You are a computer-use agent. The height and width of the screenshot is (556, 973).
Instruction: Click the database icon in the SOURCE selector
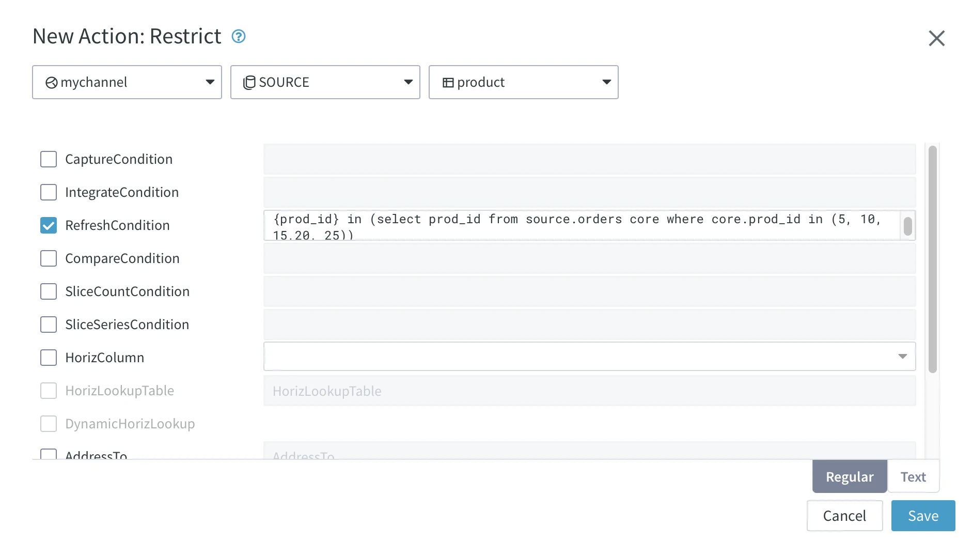pos(250,82)
